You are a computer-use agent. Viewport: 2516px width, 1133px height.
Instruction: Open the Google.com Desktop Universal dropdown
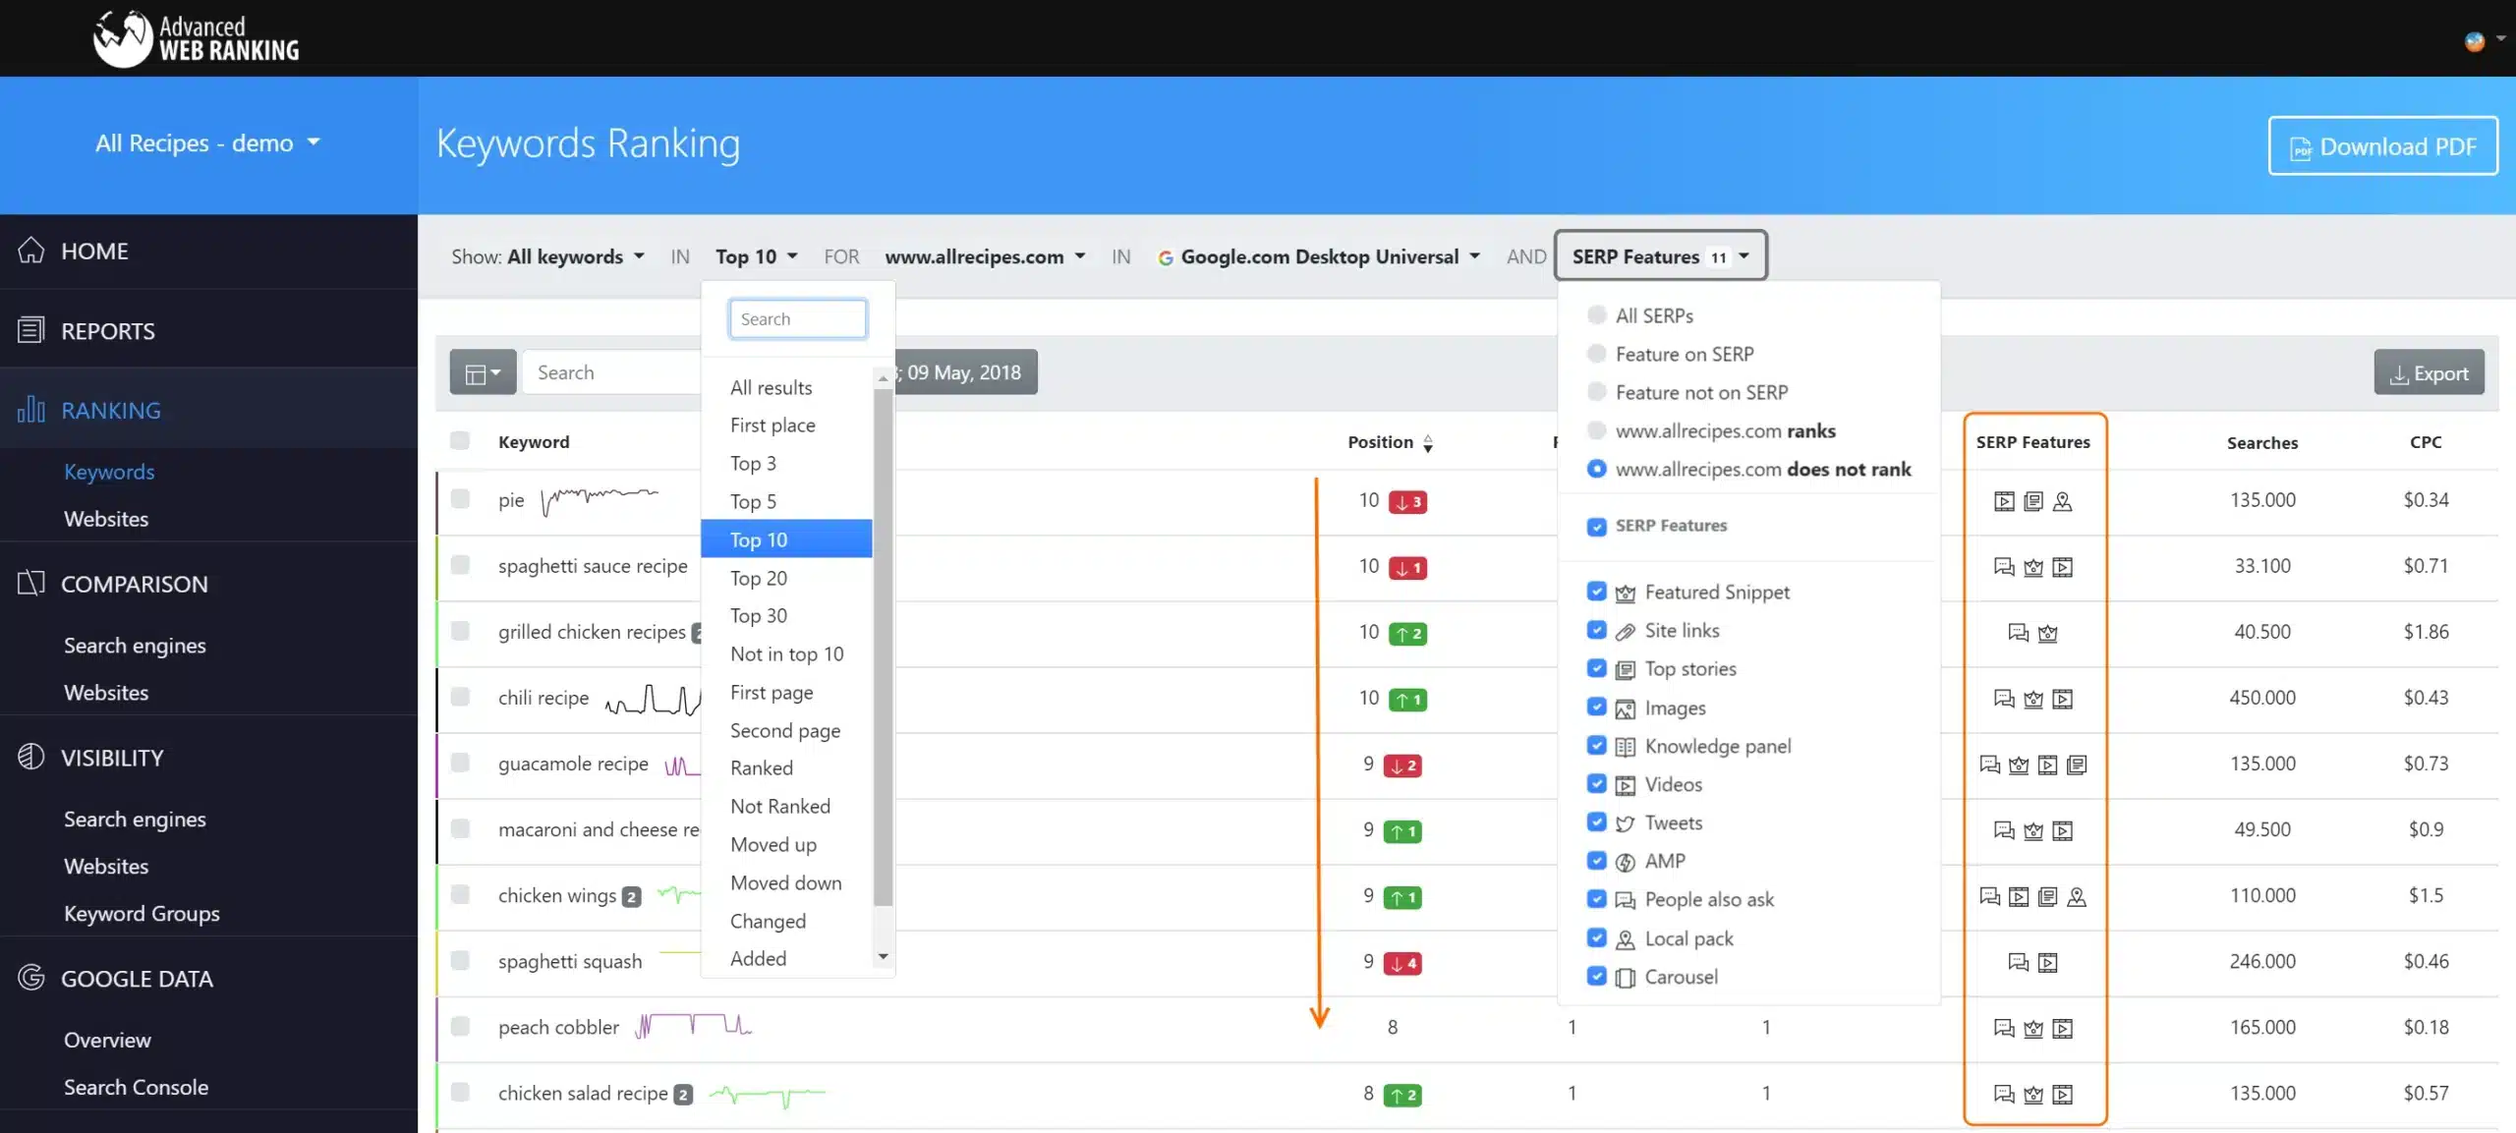pyautogui.click(x=1320, y=256)
